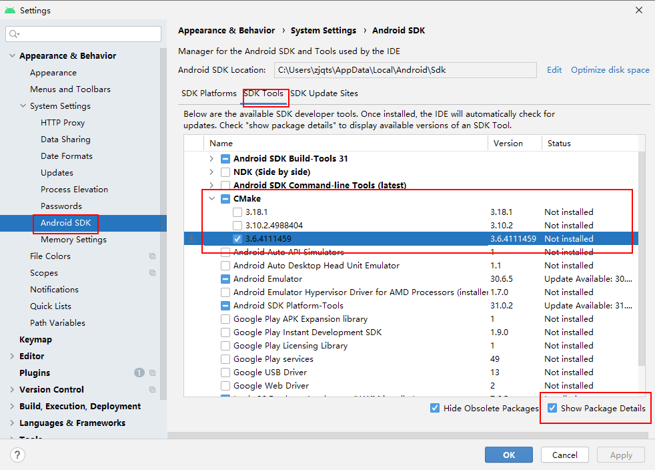Check the Google USB Driver checkbox
Image resolution: width=655 pixels, height=470 pixels.
(x=225, y=372)
